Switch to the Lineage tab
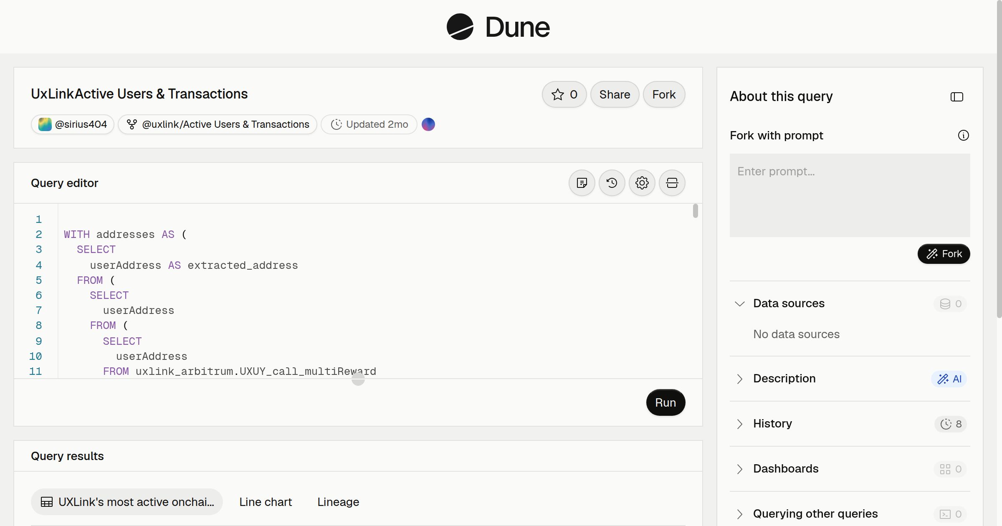 tap(338, 502)
